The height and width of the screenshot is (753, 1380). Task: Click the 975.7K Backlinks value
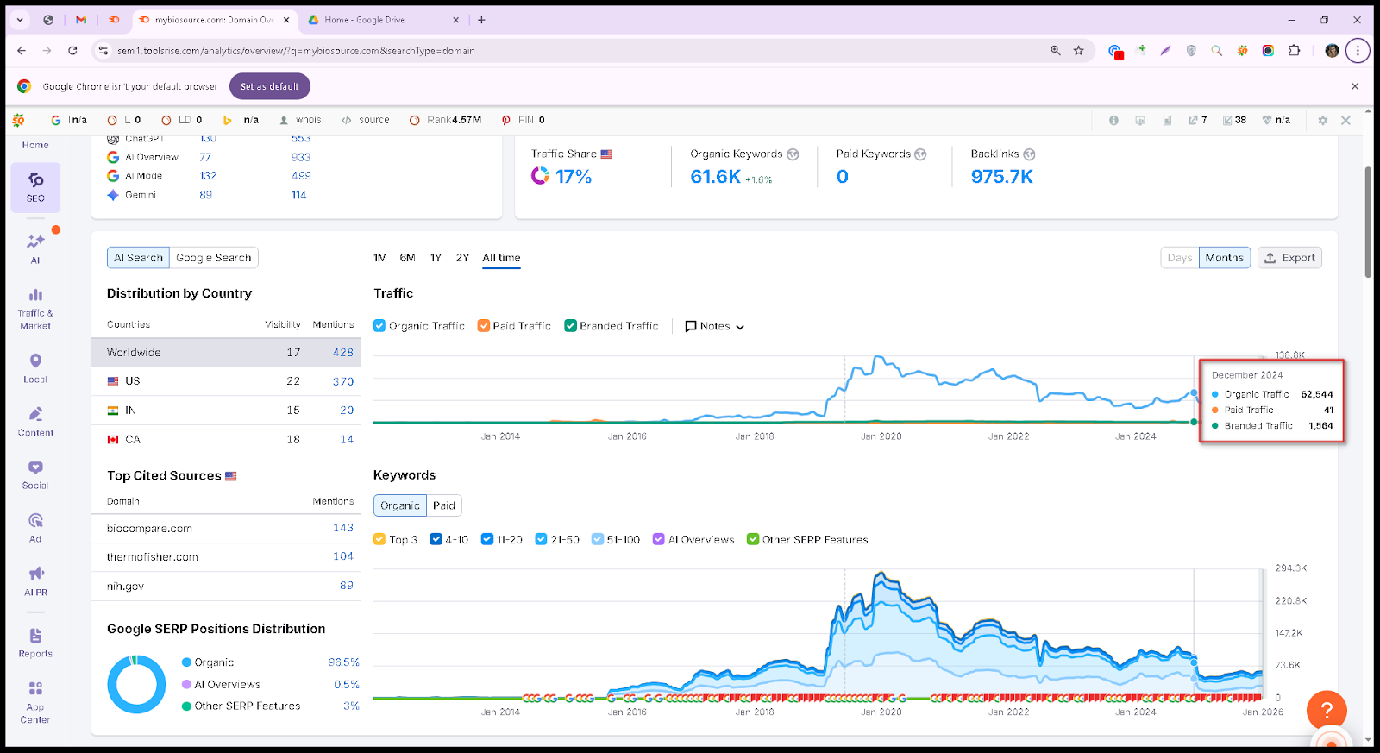1001,177
